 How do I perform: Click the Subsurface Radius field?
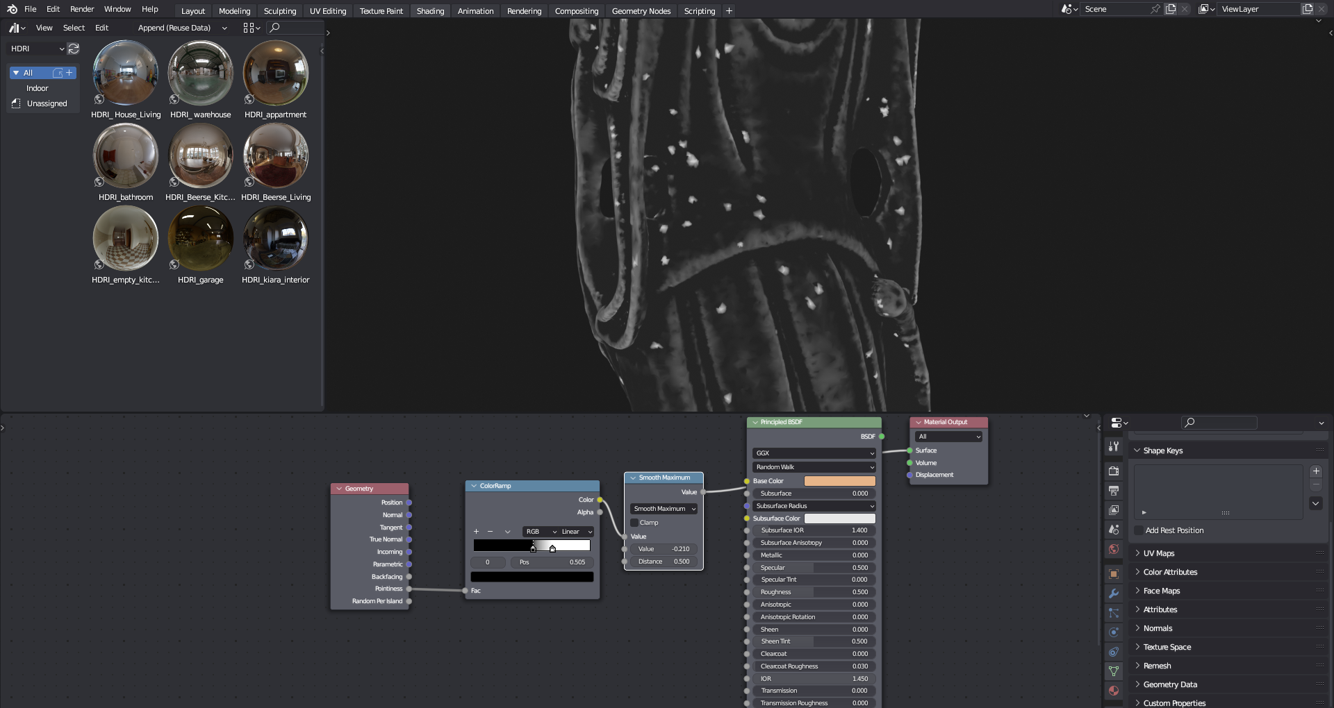pyautogui.click(x=814, y=506)
